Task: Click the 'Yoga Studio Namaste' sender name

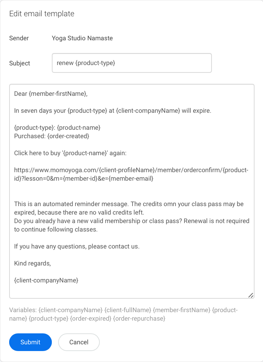Action: [x=82, y=38]
